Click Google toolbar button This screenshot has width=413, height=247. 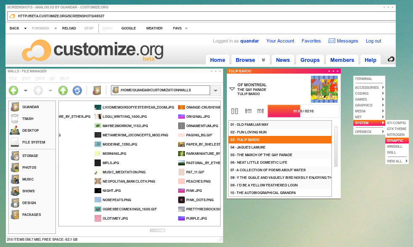[129, 28]
